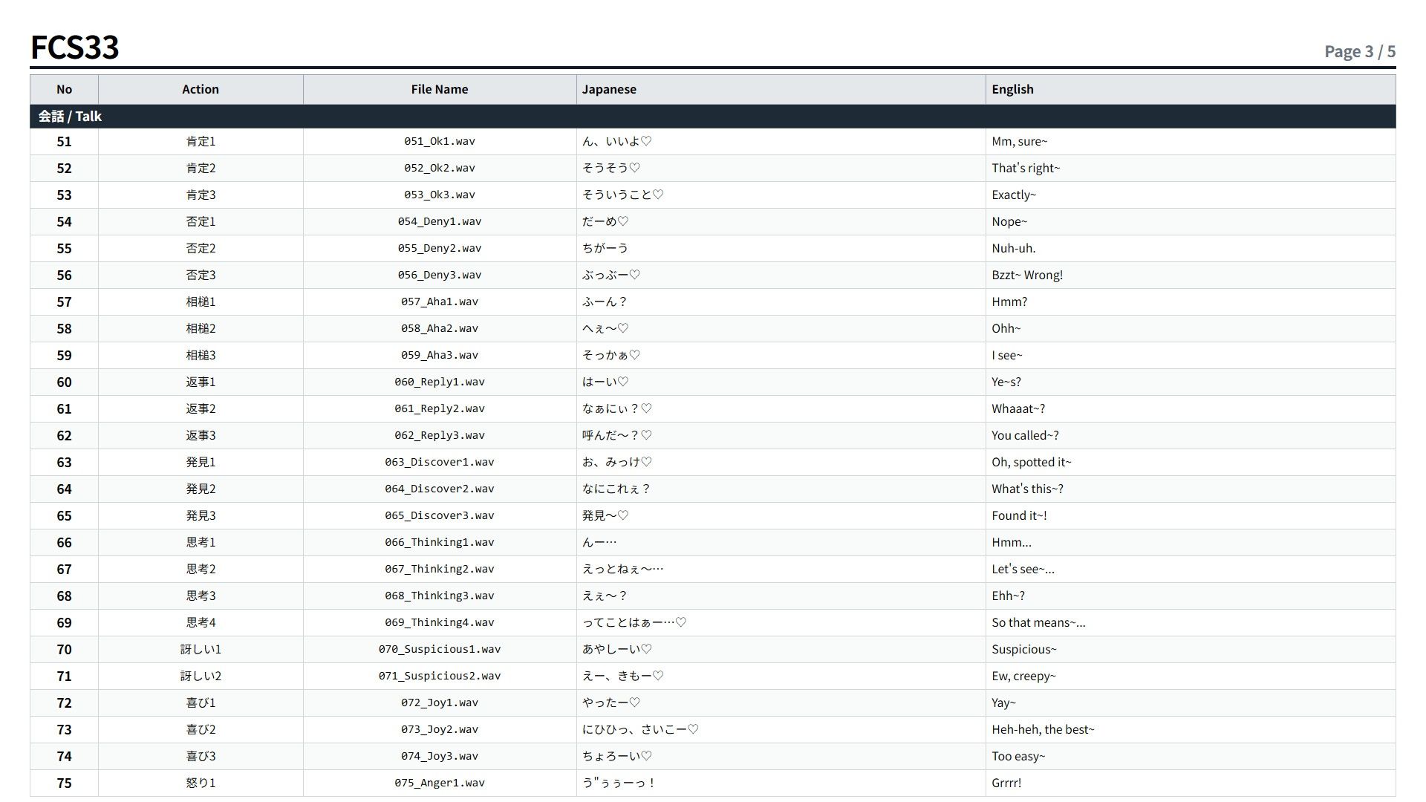Click file name 060_Reply1.wav
The height and width of the screenshot is (802, 1426).
pos(440,382)
